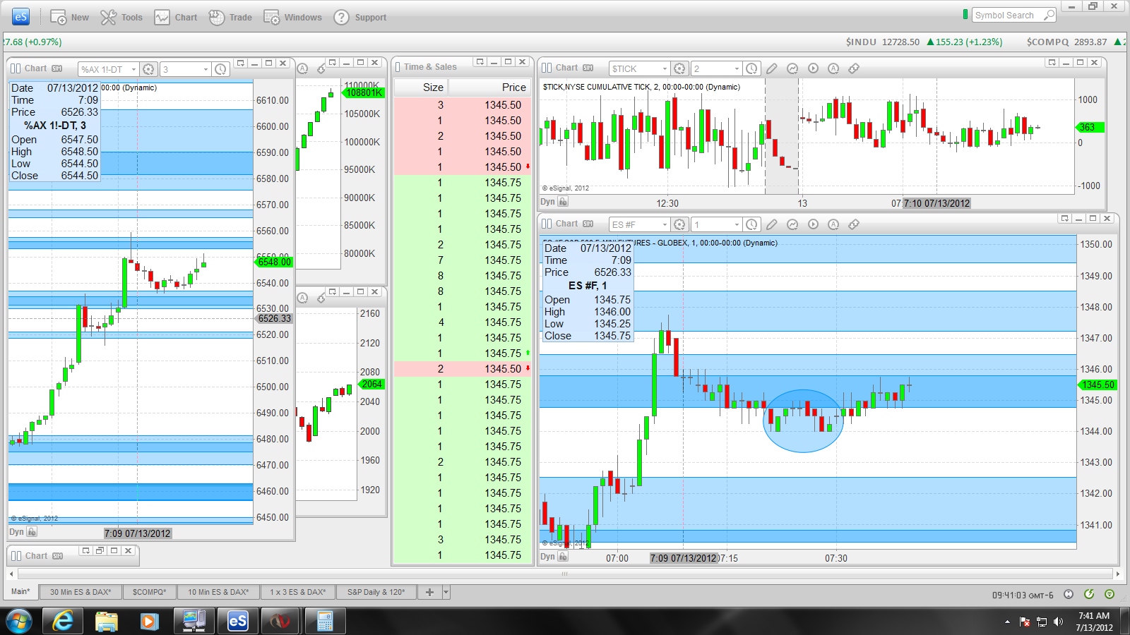Viewport: 1130px width, 635px height.
Task: Switch to S&P Daily & 120* tab
Action: point(376,592)
